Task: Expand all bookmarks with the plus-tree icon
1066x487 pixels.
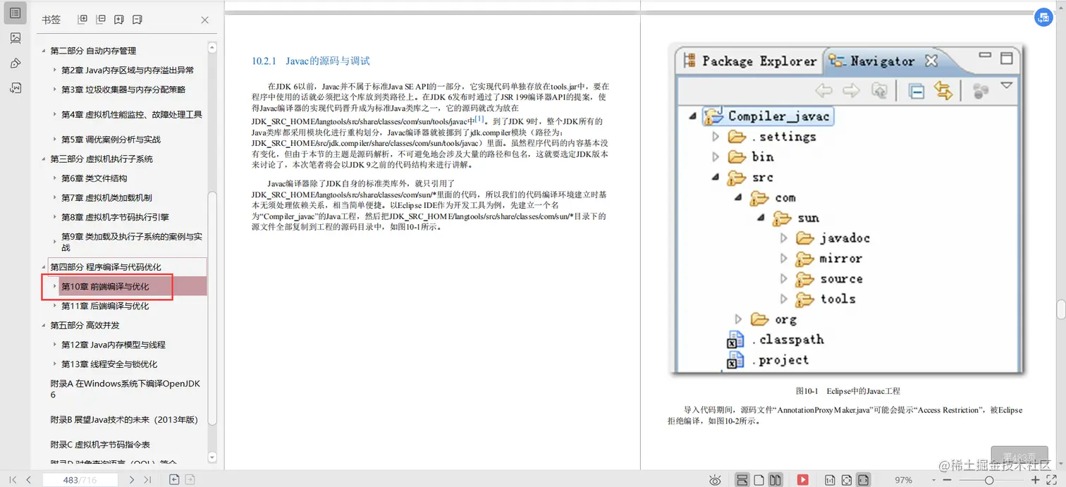Action: 82,20
